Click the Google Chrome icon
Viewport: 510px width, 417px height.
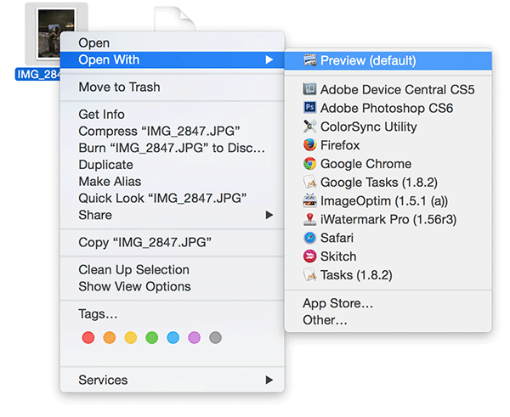pos(309,163)
